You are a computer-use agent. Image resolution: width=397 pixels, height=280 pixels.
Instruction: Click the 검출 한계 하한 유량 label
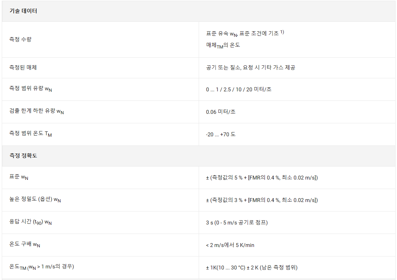[x=37, y=112]
